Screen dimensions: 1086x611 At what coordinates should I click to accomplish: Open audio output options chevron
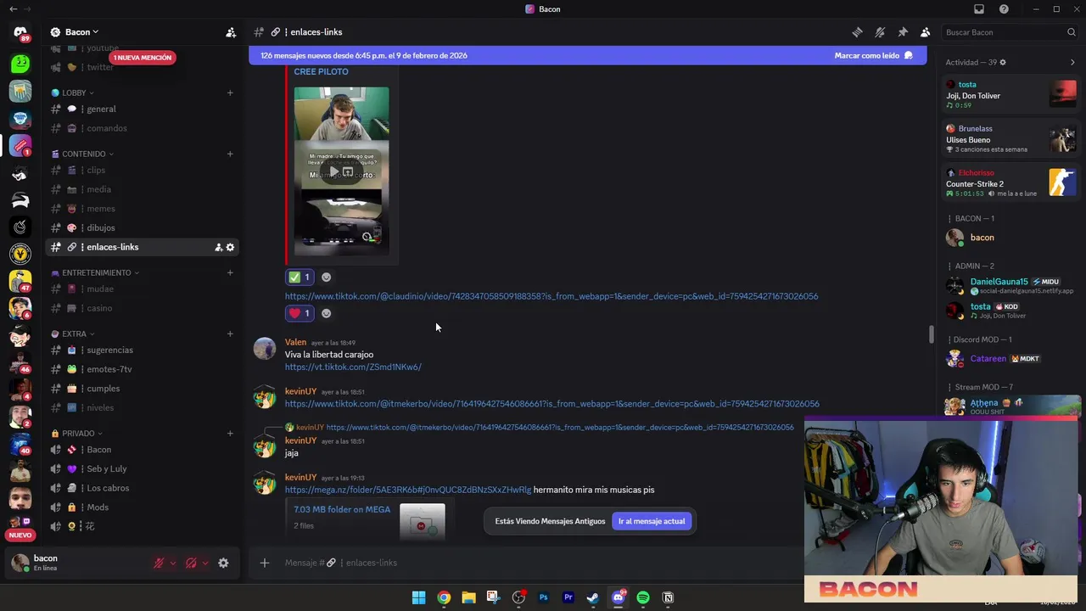point(205,563)
